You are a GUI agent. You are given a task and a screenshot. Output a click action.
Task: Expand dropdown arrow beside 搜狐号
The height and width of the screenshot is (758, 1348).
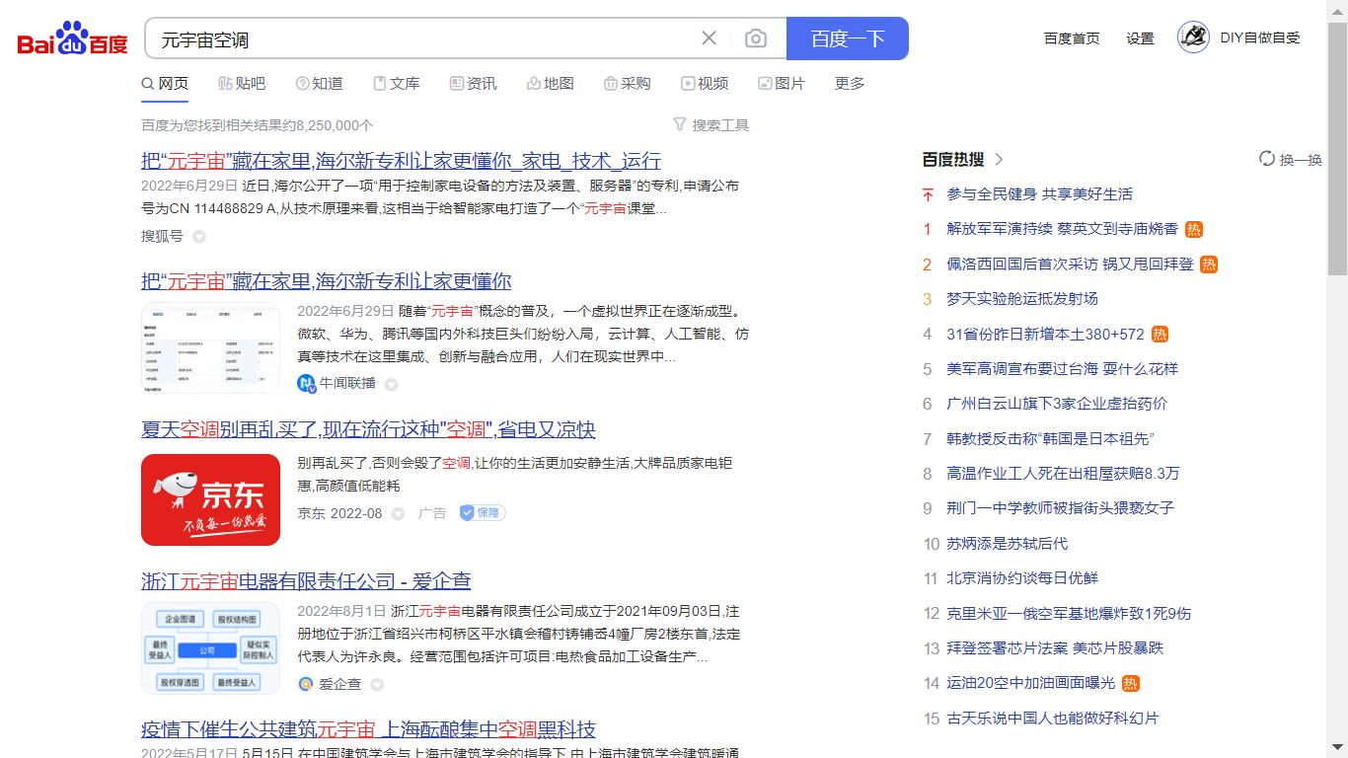coord(199,237)
